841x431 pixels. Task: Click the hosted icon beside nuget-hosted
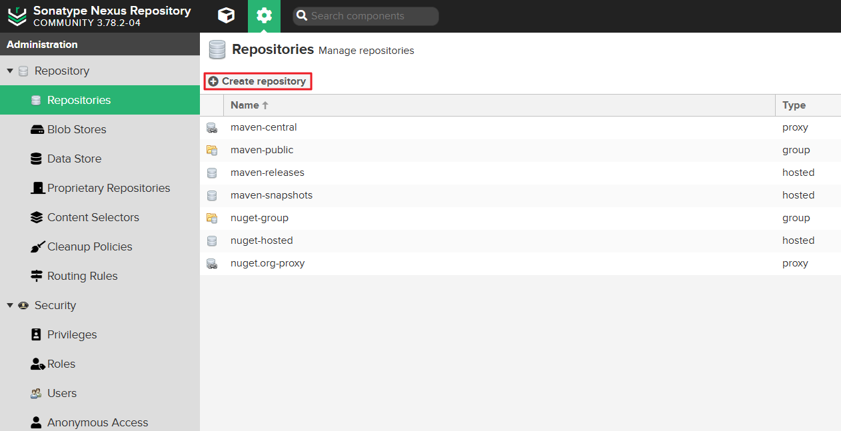[212, 240]
